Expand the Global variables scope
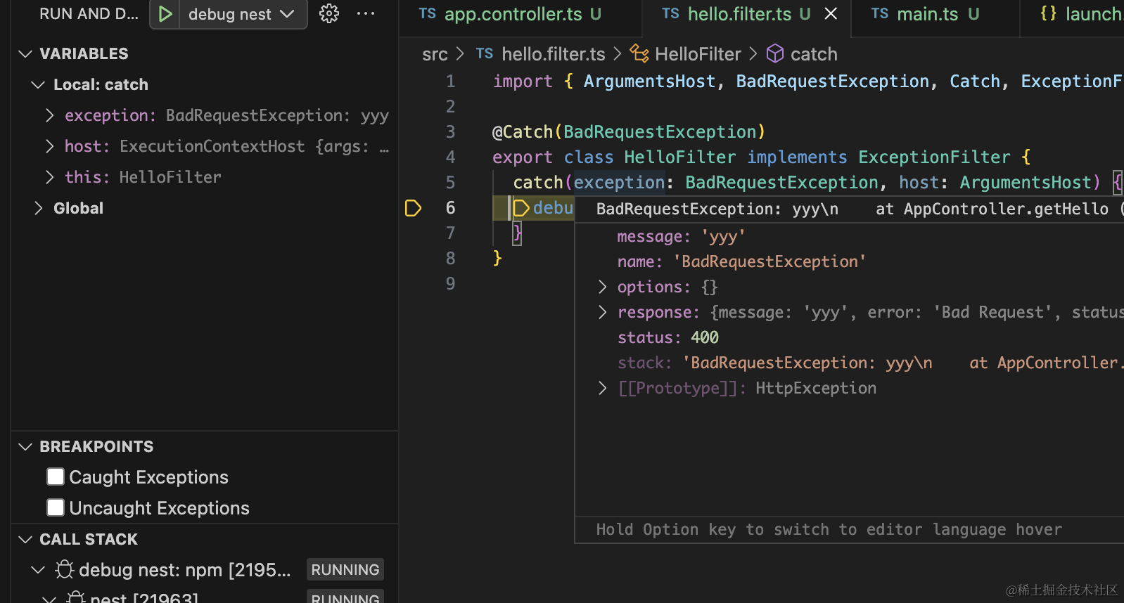The width and height of the screenshot is (1124, 603). (38, 208)
